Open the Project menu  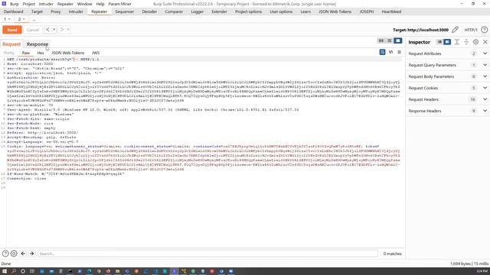(x=28, y=4)
